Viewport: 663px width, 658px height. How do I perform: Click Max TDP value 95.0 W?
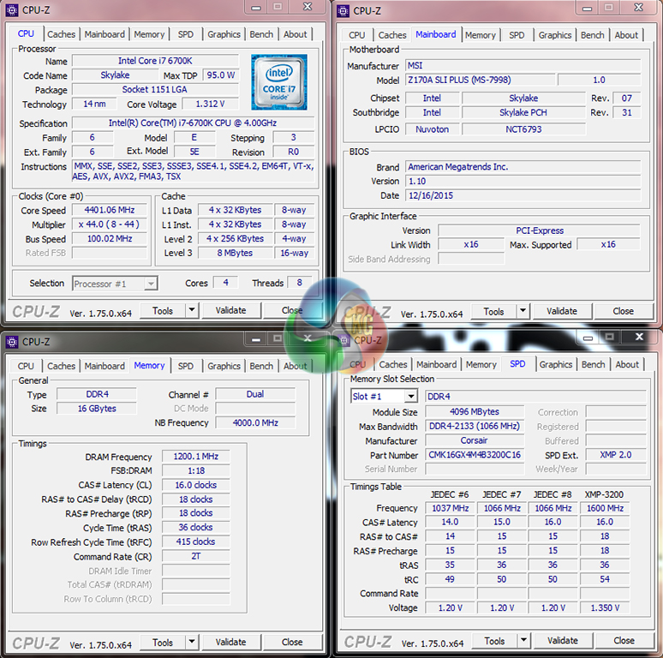[x=221, y=75]
